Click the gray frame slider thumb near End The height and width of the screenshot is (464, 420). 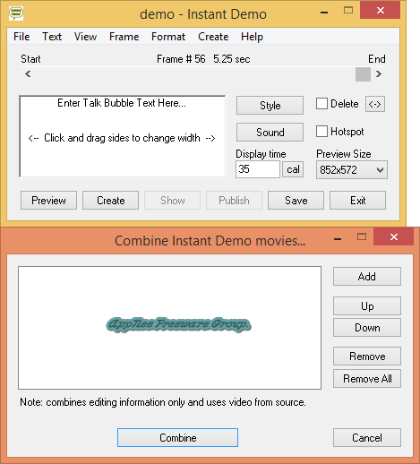click(x=363, y=74)
